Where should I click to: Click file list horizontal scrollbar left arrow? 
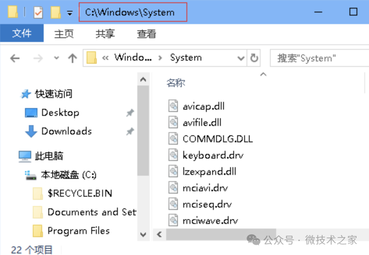(159, 234)
